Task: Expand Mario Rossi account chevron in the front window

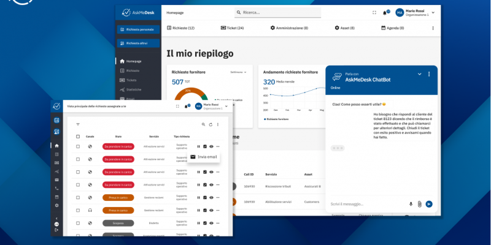Action: 226,106
